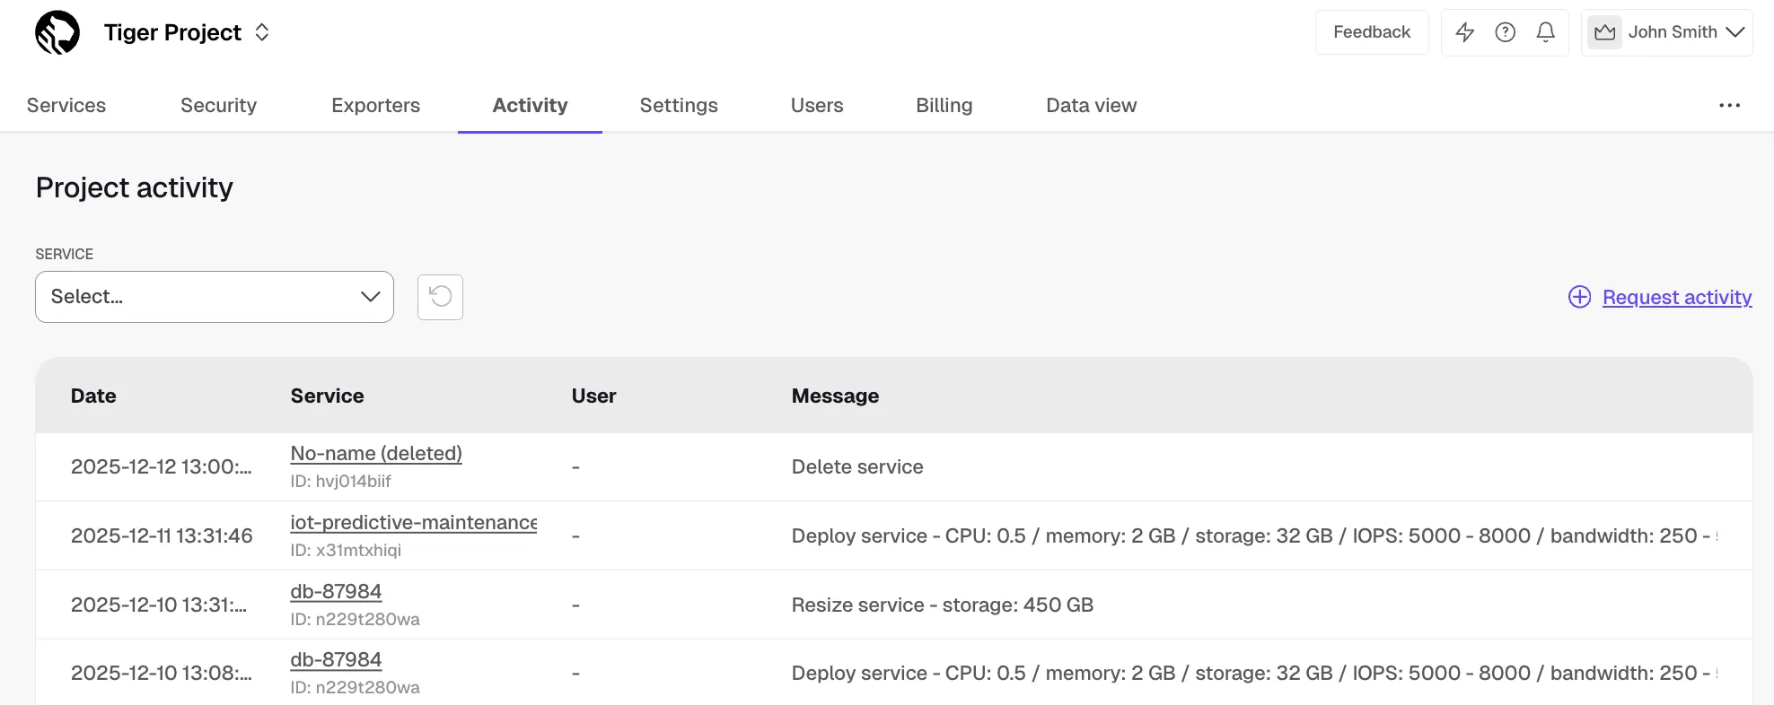Click the 'Delete service' message

857,467
